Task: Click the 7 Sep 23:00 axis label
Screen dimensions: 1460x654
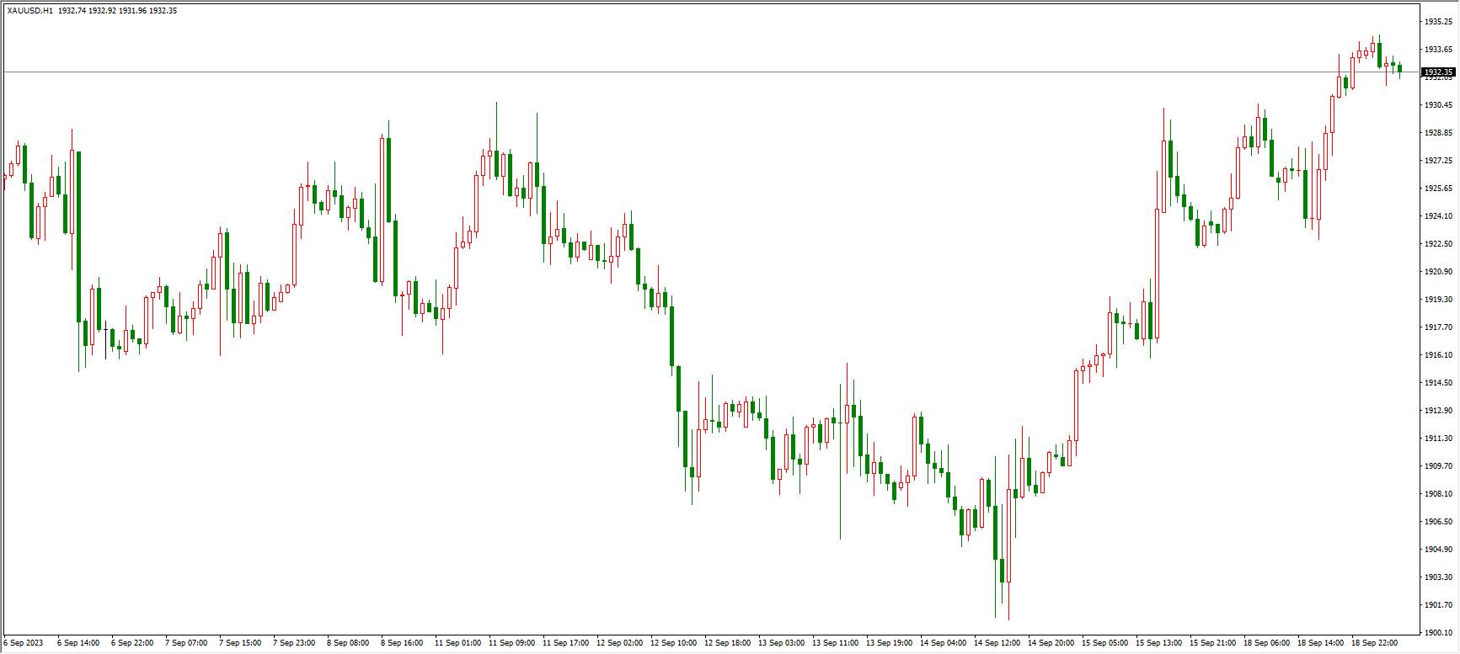Action: [x=294, y=643]
